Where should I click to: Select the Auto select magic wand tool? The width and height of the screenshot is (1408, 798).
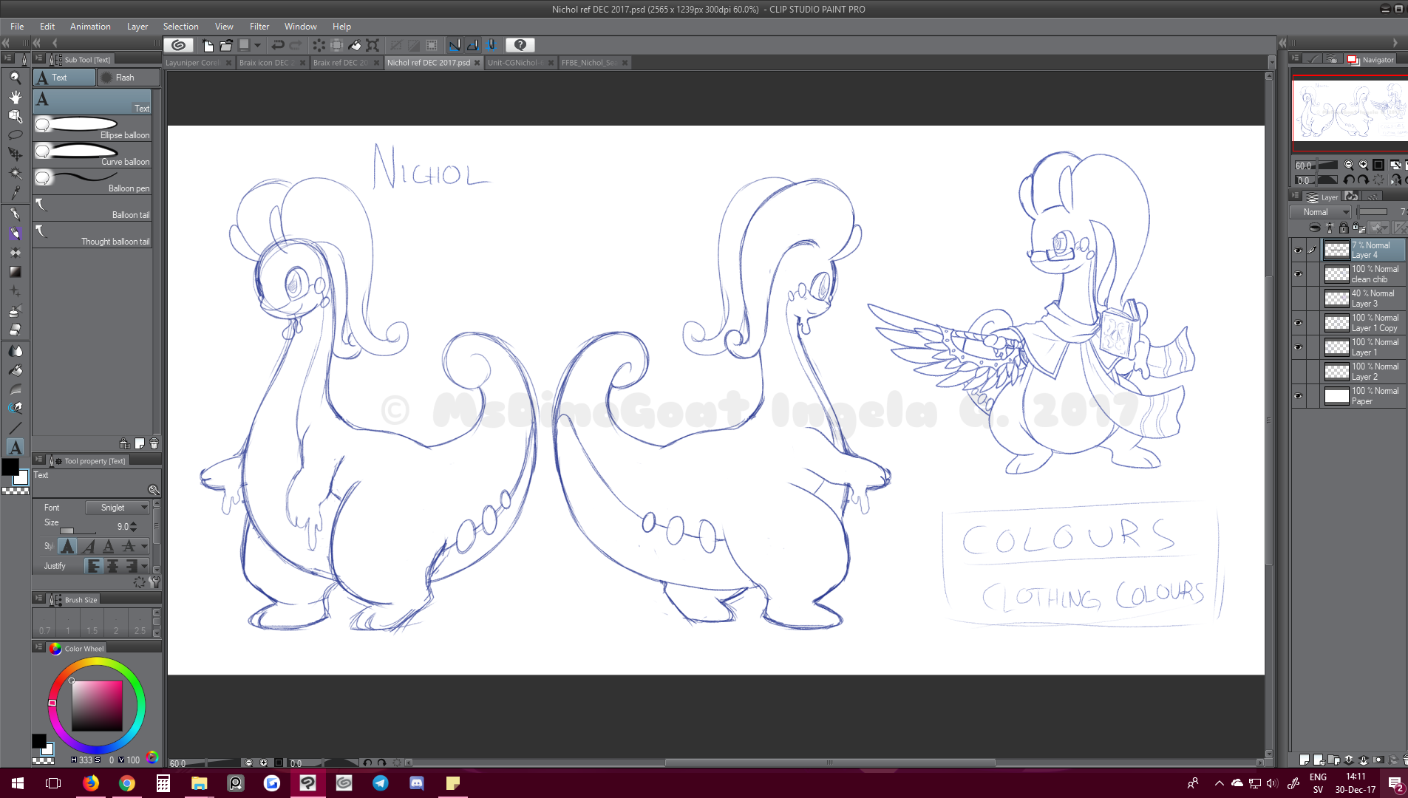(x=15, y=174)
